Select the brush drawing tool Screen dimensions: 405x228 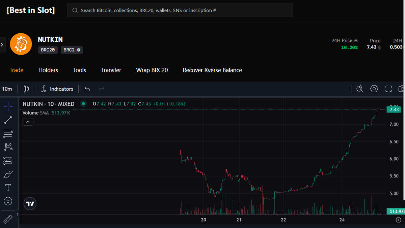(8, 174)
